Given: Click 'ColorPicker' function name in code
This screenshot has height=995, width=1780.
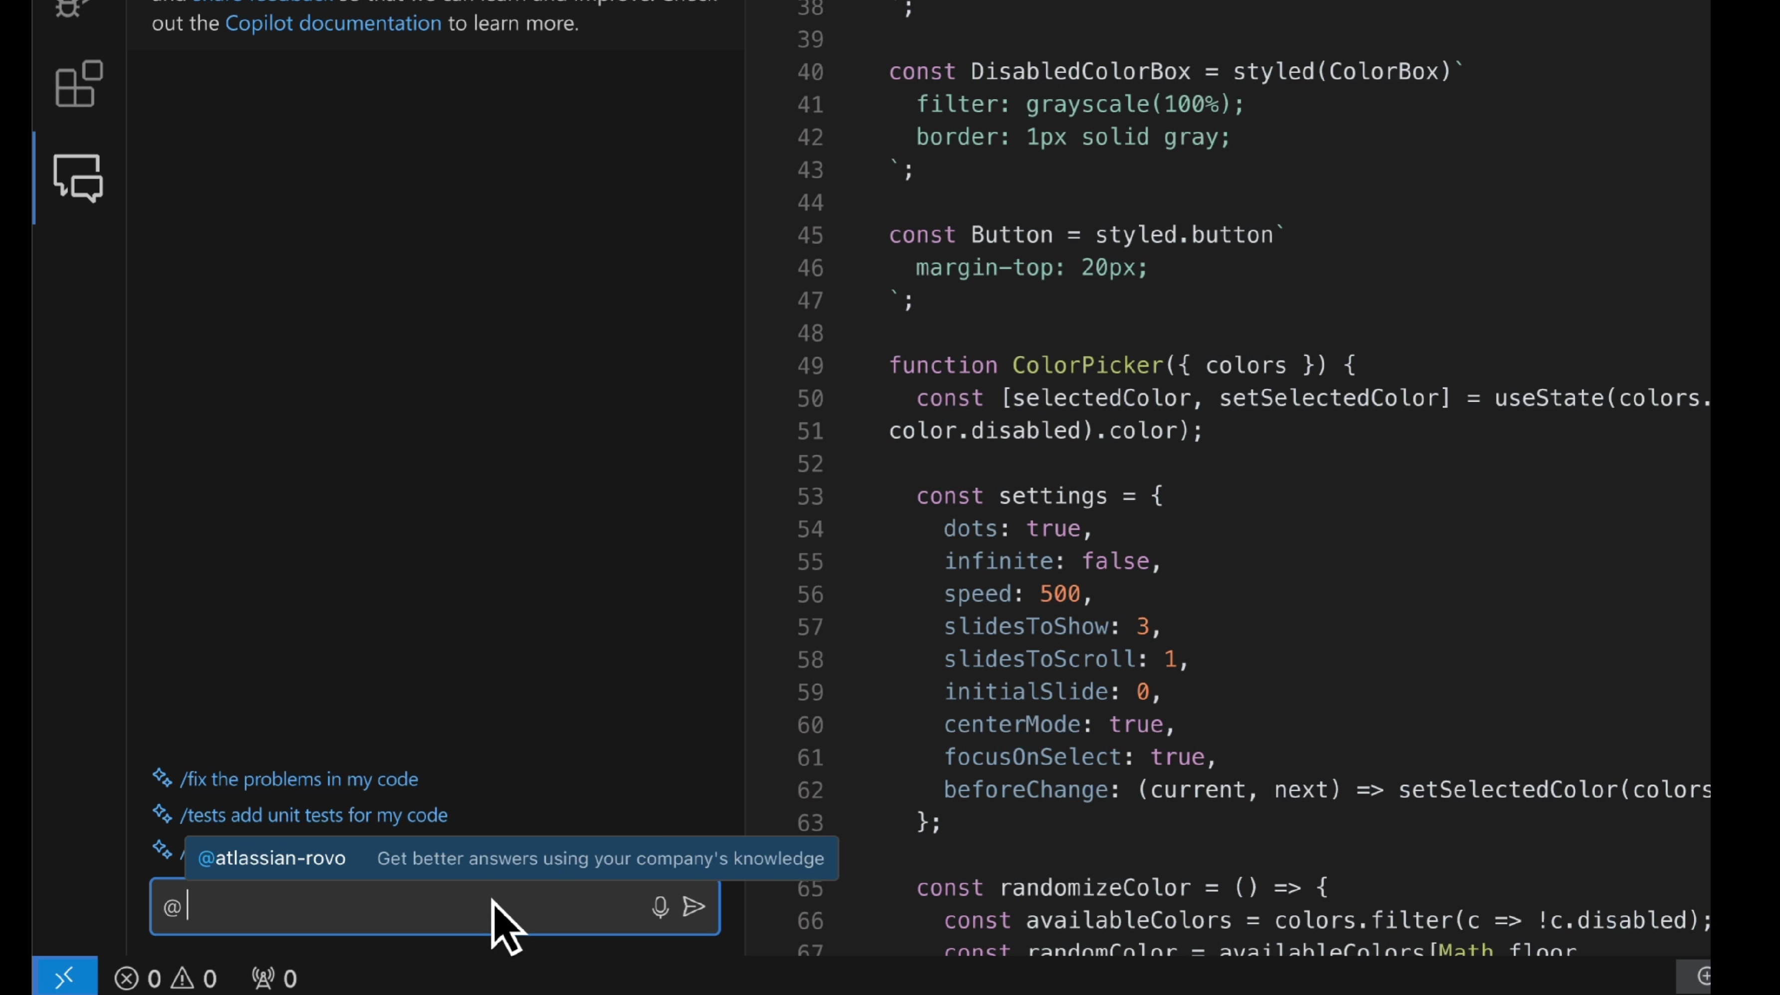Looking at the screenshot, I should 1088,365.
